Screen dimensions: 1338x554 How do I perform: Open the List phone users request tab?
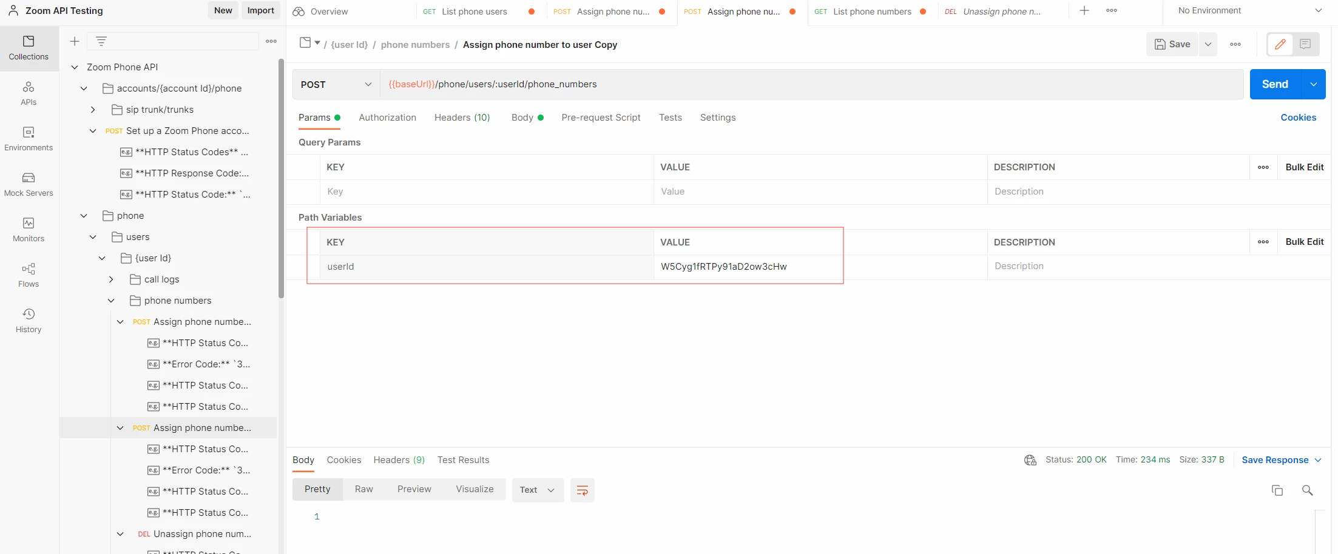pos(474,12)
